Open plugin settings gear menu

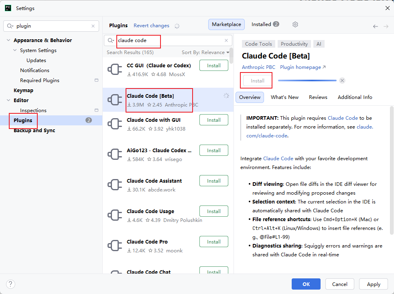coord(295,24)
